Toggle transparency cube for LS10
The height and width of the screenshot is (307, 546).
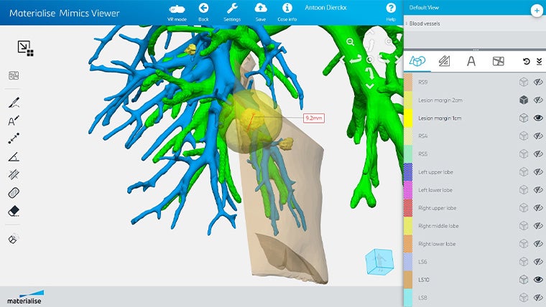(524, 280)
